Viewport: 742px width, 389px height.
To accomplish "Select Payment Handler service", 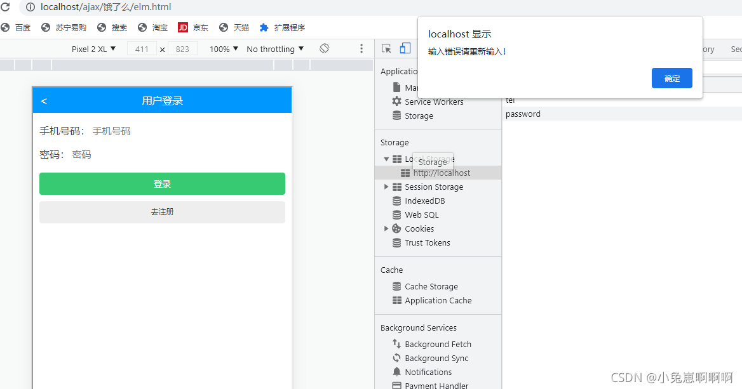I will (x=436, y=385).
